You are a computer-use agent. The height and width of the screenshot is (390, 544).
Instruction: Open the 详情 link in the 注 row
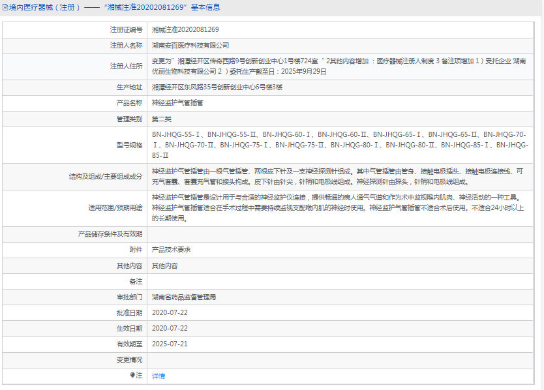pos(159,376)
